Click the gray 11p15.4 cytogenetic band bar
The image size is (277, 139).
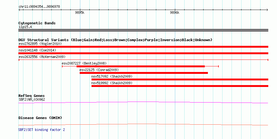point(143,30)
